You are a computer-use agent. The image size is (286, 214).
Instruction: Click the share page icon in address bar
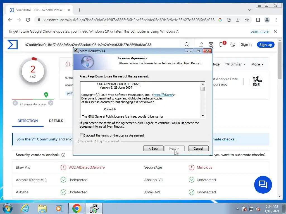(238, 20)
